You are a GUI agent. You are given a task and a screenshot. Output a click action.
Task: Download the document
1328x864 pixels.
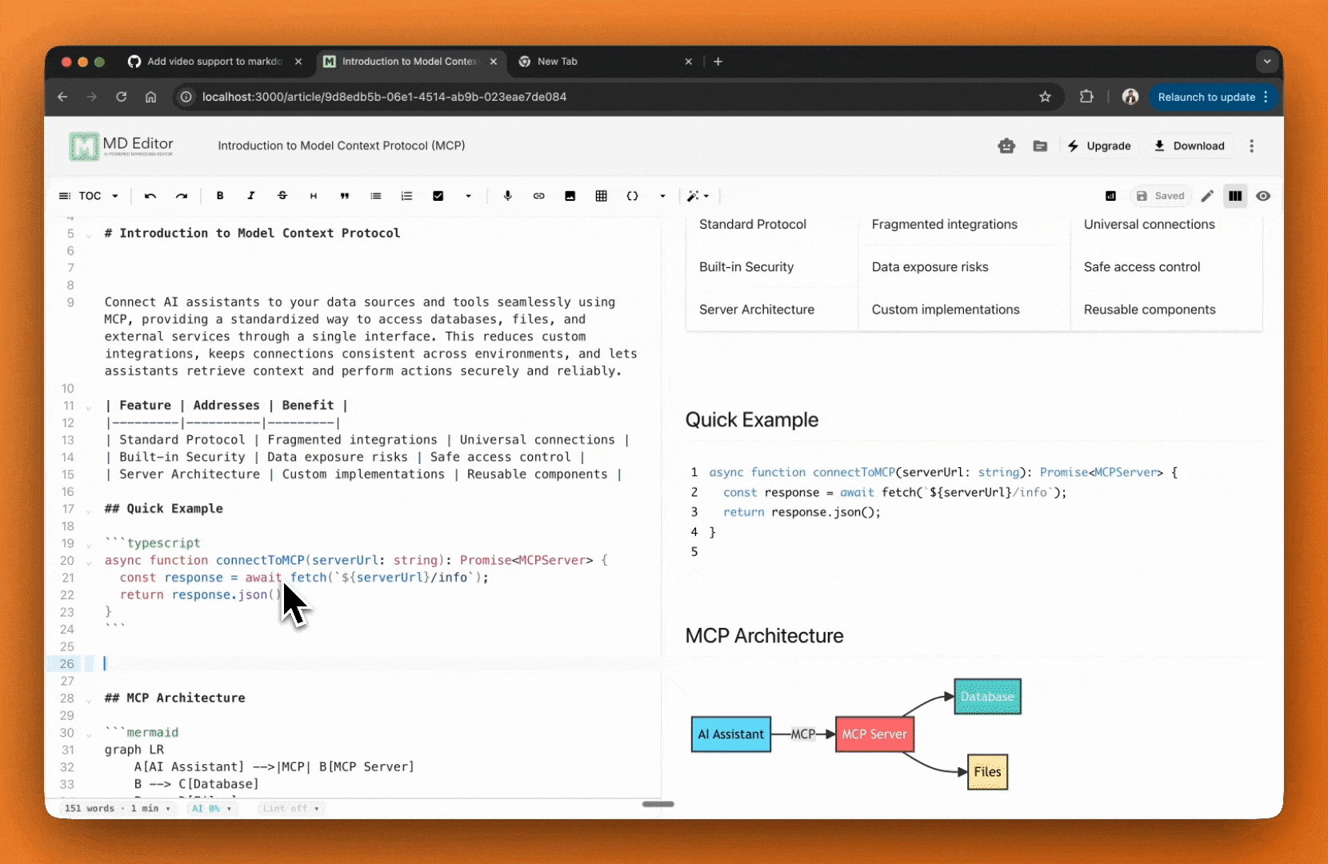click(1190, 146)
